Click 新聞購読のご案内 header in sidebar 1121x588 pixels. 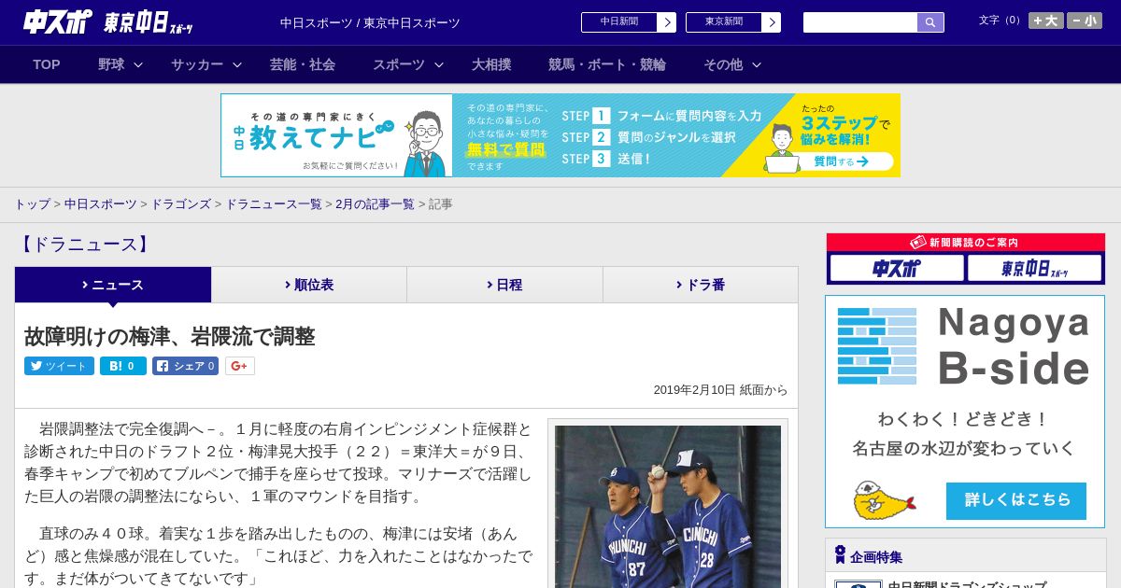[x=965, y=243]
